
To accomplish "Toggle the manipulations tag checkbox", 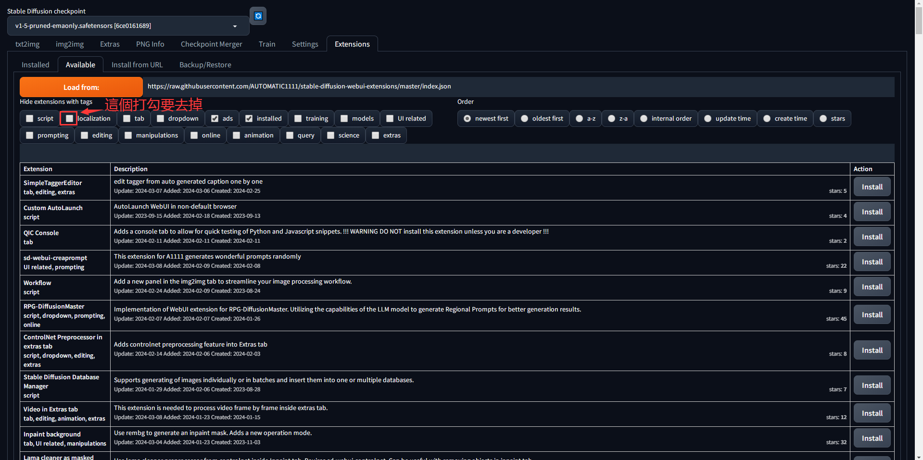I will pyautogui.click(x=128, y=135).
